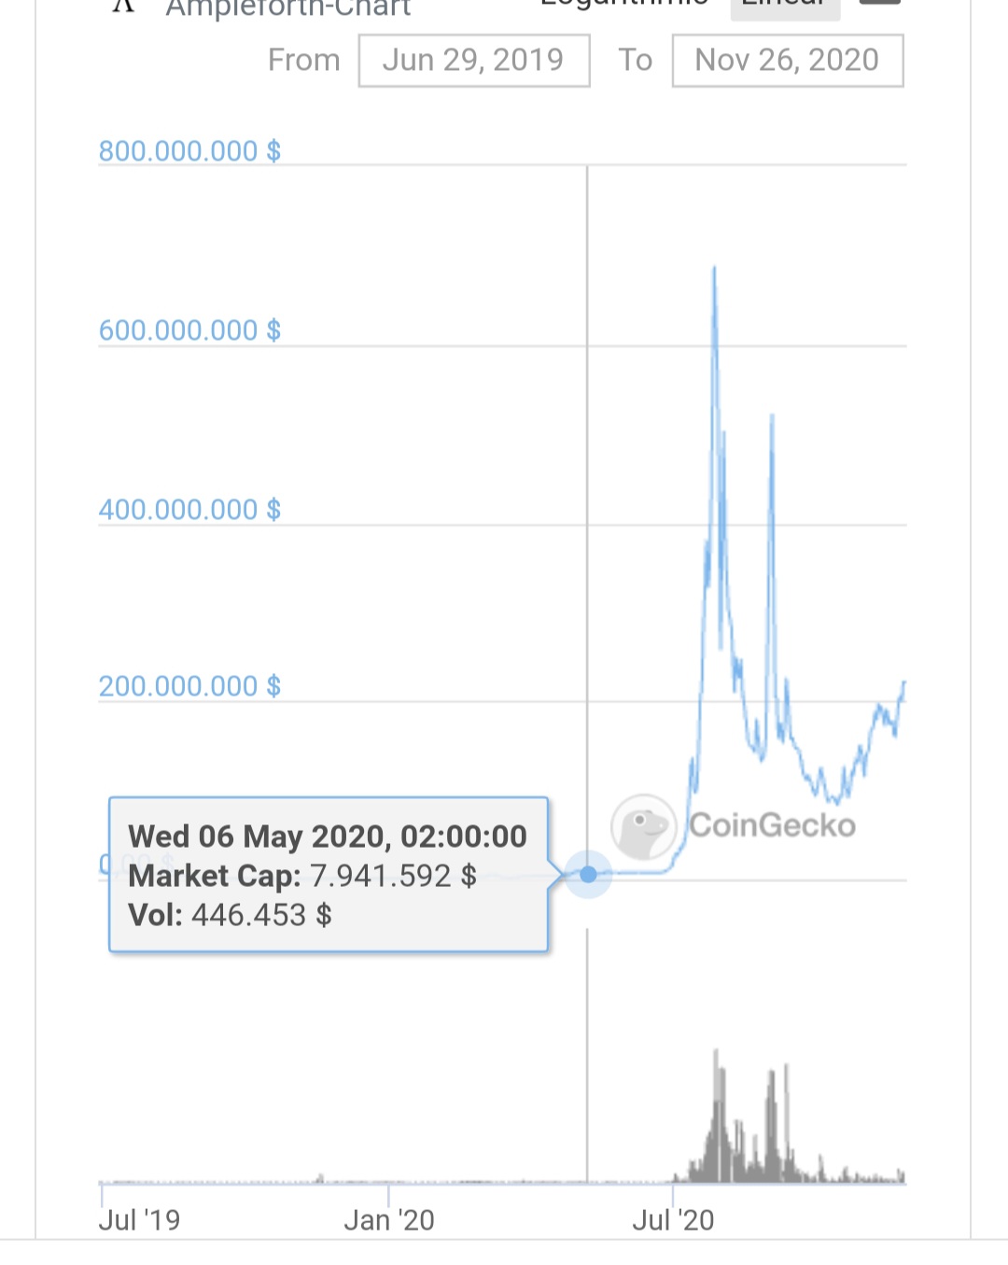
Task: Click the Ampleforth-Chart title
Action: (x=288, y=8)
